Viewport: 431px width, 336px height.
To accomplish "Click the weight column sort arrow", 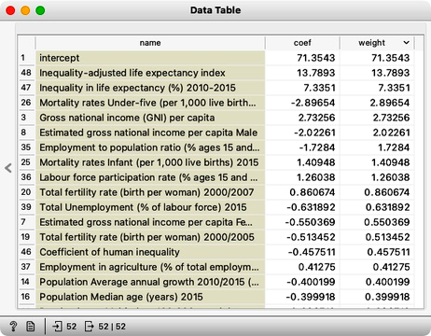I will click(x=406, y=43).
